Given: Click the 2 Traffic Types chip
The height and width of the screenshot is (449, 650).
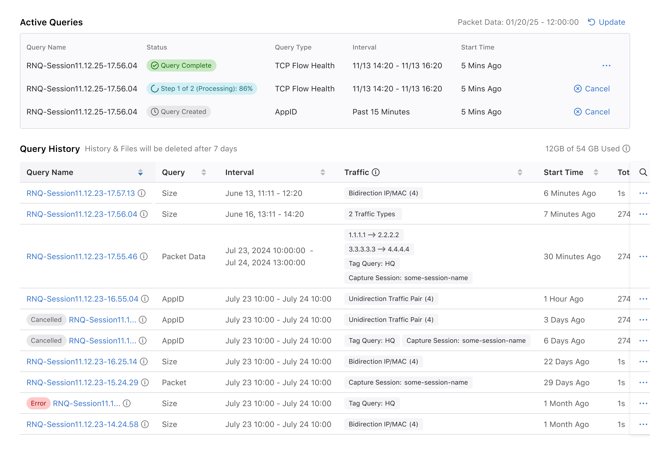Looking at the screenshot, I should coord(373,214).
